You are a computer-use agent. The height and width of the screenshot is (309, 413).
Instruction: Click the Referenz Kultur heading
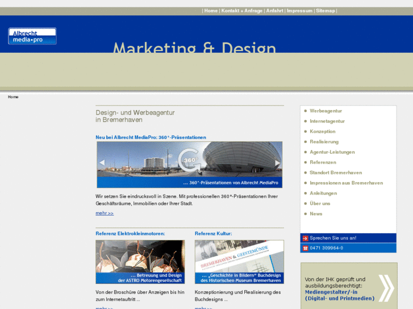click(x=214, y=234)
